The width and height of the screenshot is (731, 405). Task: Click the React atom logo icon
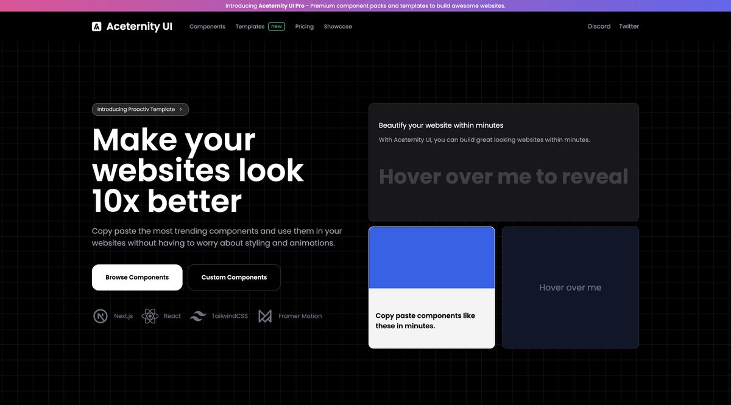point(150,316)
